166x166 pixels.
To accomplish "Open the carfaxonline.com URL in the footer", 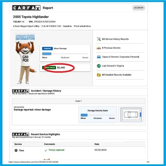I will pos(33,162).
